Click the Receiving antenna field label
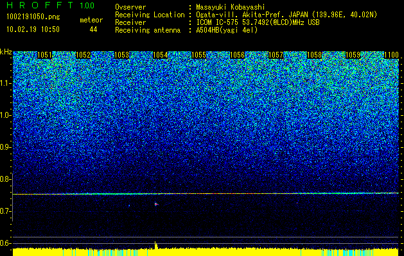The image size is (404, 256). tap(148, 30)
